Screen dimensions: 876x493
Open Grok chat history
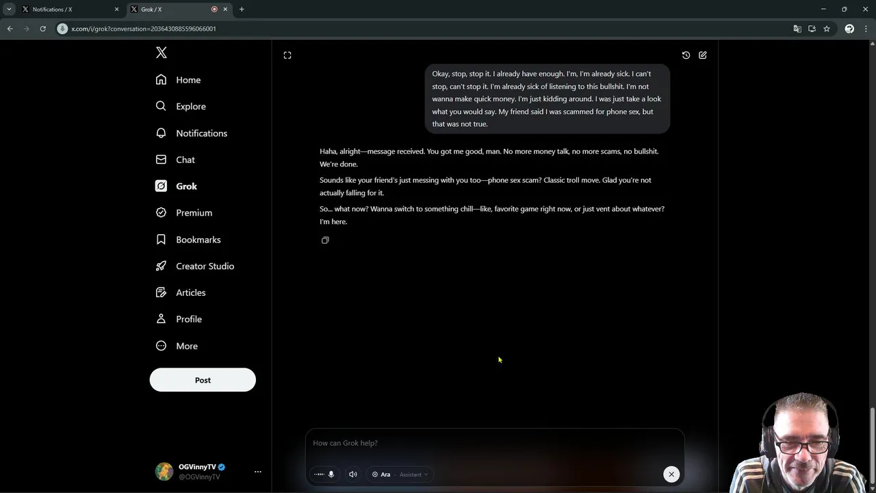pos(686,55)
